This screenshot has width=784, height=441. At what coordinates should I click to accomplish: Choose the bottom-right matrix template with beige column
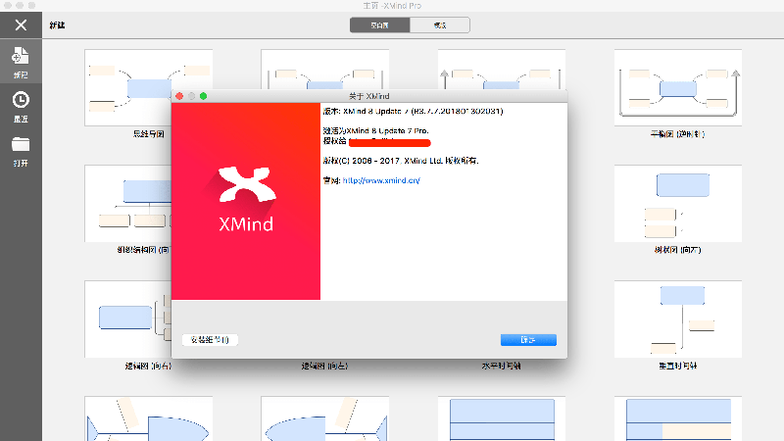point(675,421)
